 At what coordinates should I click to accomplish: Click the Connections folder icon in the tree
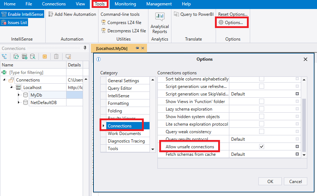tap(11, 80)
